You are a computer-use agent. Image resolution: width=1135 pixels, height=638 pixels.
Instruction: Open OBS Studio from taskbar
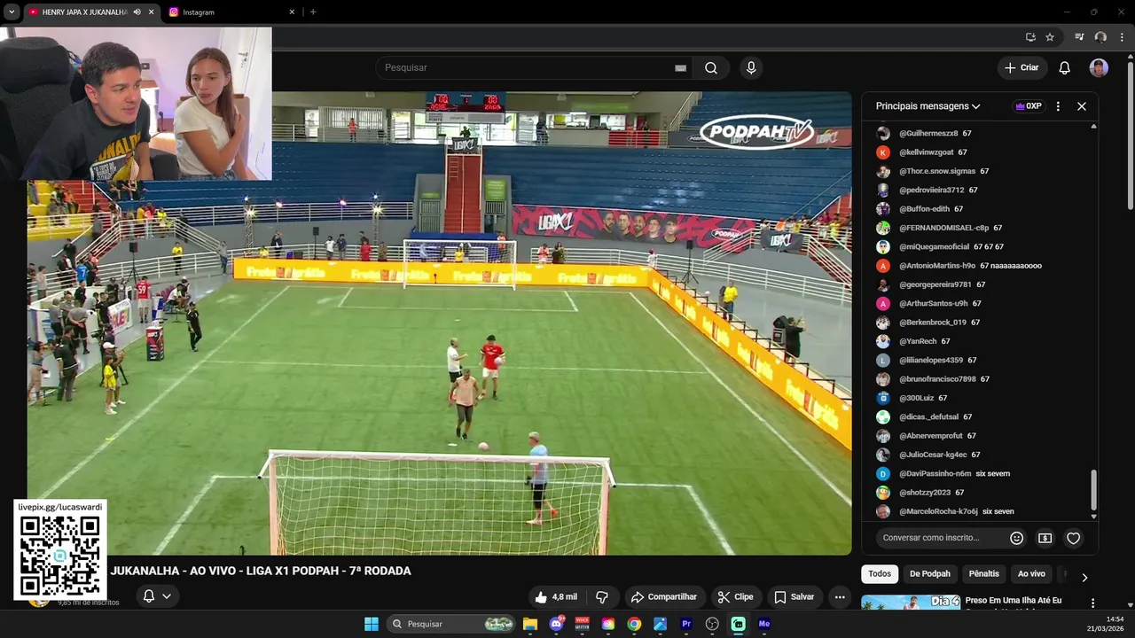pyautogui.click(x=712, y=624)
